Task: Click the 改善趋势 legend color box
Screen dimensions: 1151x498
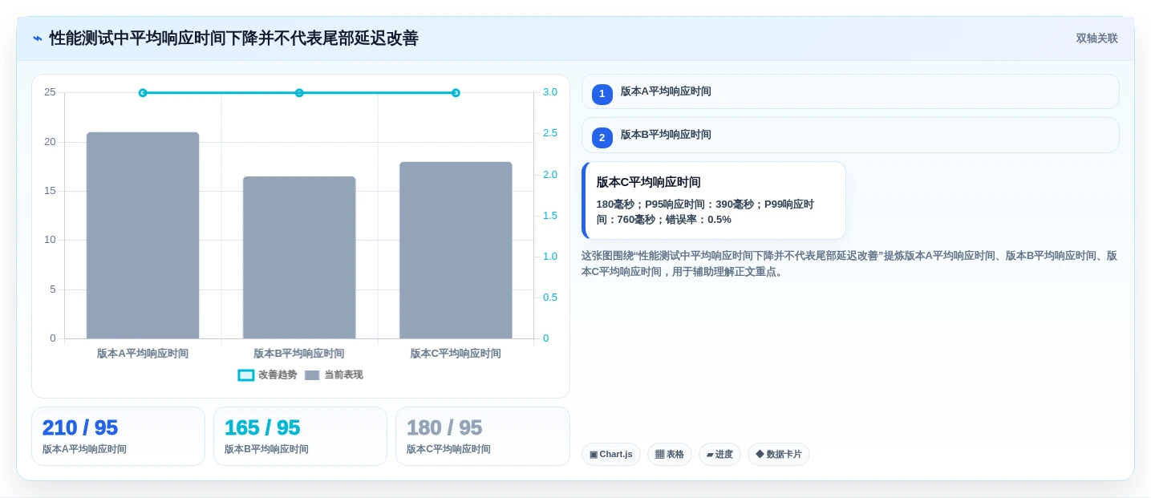Action: tap(246, 375)
